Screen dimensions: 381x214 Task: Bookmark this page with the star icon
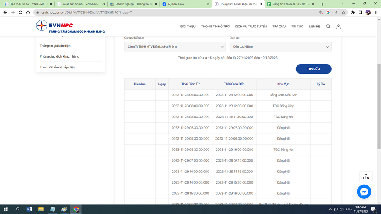point(343,12)
